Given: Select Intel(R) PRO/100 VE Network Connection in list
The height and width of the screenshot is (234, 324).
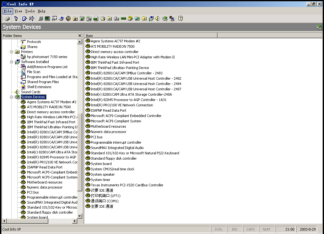Looking at the screenshot, I should [x=122, y=105].
